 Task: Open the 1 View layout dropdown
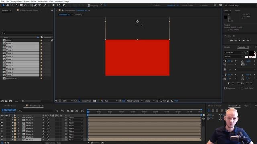click(149, 101)
